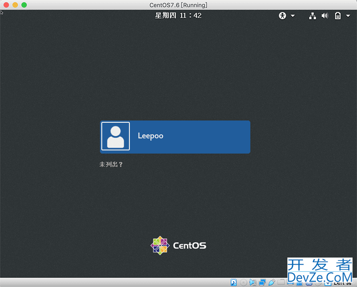Open the accessibility menu icon
The width and height of the screenshot is (357, 287).
pyautogui.click(x=282, y=16)
